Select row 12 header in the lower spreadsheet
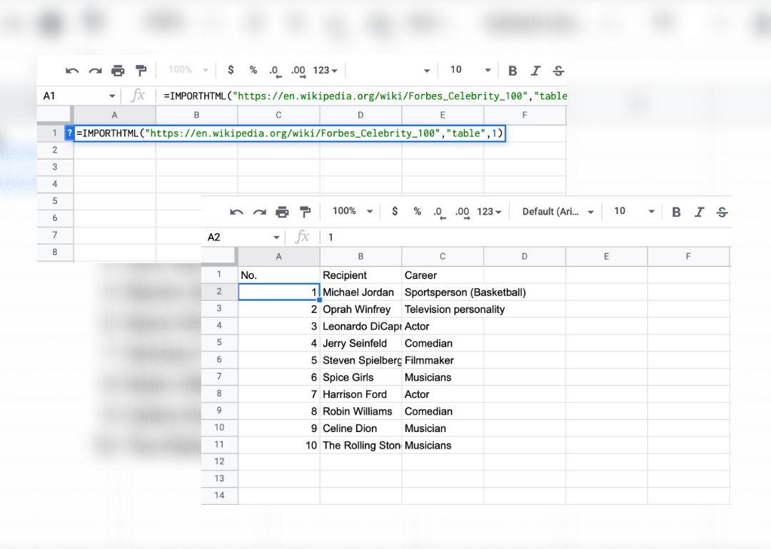The height and width of the screenshot is (549, 771). [x=219, y=461]
